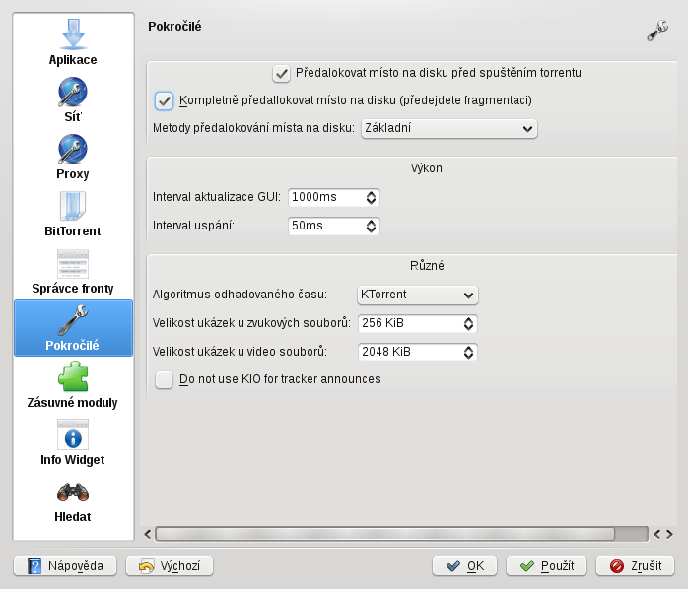Click the 50ms sleep interval field
This screenshot has height=589, width=688.
pos(326,226)
